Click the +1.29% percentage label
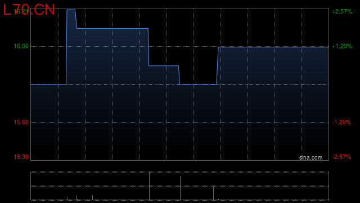 (x=342, y=46)
